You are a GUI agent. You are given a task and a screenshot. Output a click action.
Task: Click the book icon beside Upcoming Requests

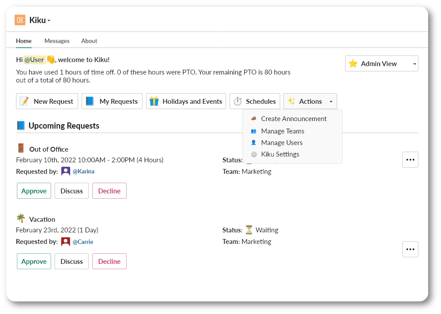click(x=21, y=126)
